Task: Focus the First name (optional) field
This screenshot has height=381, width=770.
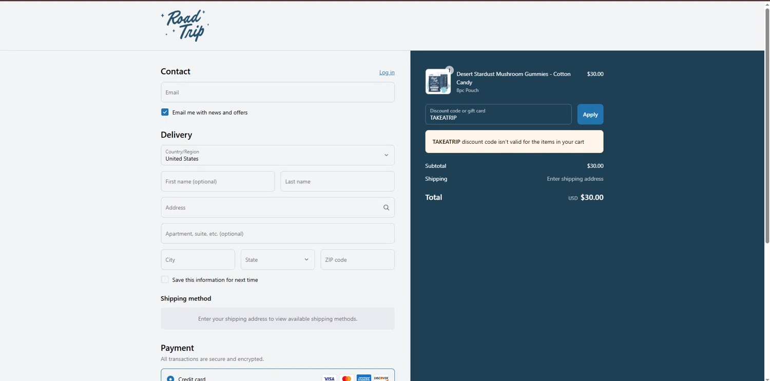Action: [x=218, y=181]
